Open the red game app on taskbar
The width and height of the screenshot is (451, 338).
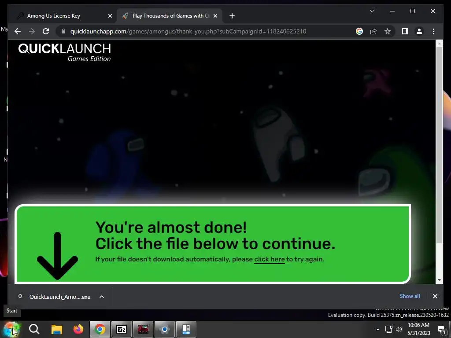(x=143, y=329)
